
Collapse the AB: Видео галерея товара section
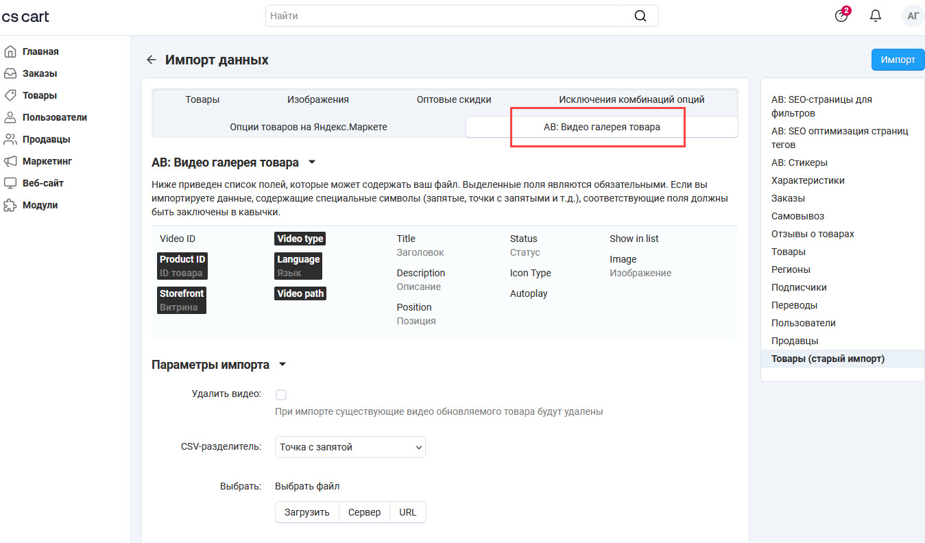(312, 163)
